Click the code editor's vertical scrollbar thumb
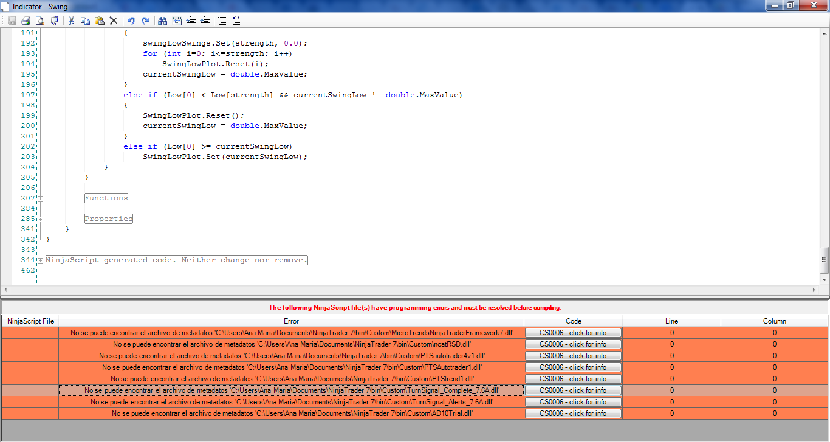Screen dimensions: 830x442 coord(824,260)
